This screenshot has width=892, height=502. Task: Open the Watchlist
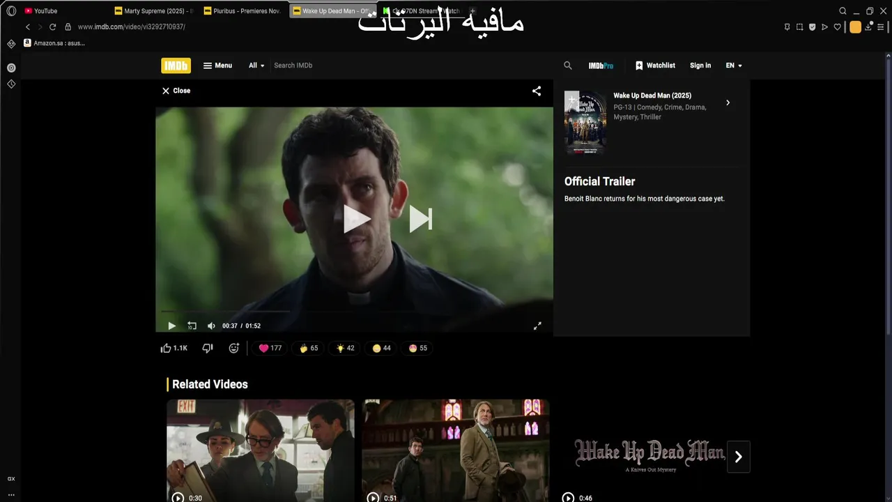tap(655, 66)
